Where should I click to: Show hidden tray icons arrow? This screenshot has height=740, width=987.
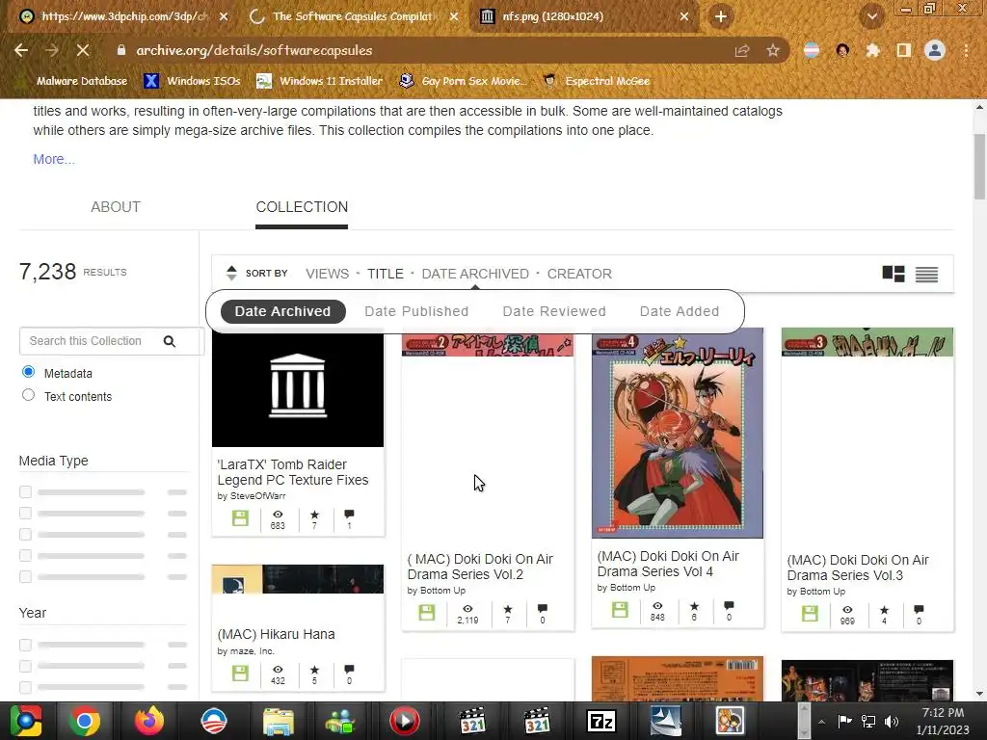[x=821, y=721]
